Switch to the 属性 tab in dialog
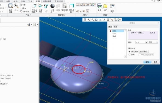 coord(115,27)
